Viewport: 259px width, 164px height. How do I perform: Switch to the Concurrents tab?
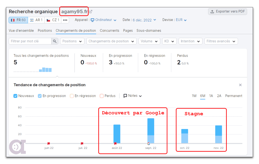point(109,30)
